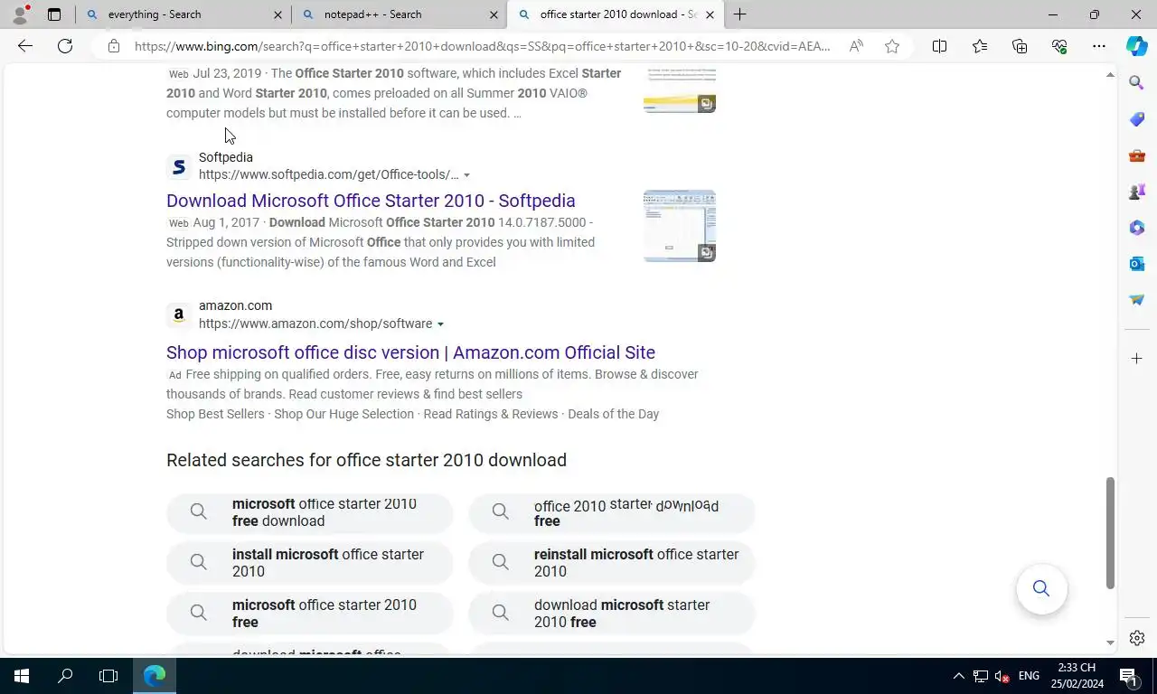Open network icon in system tray
1157x694 pixels.
click(980, 676)
